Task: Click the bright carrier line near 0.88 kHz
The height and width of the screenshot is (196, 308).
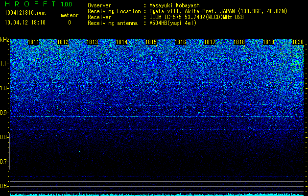Action: coord(157,117)
